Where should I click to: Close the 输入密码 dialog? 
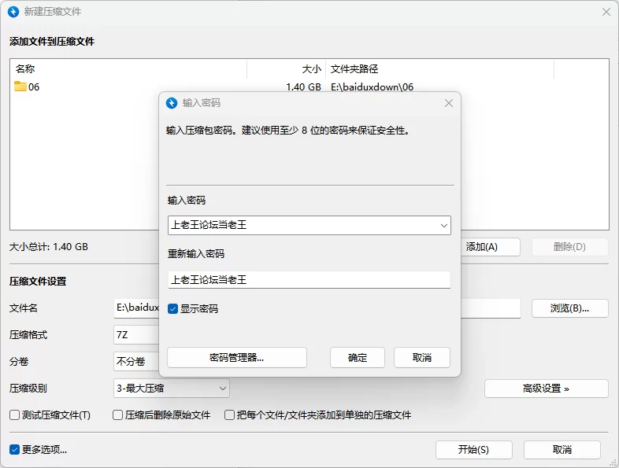(x=448, y=103)
